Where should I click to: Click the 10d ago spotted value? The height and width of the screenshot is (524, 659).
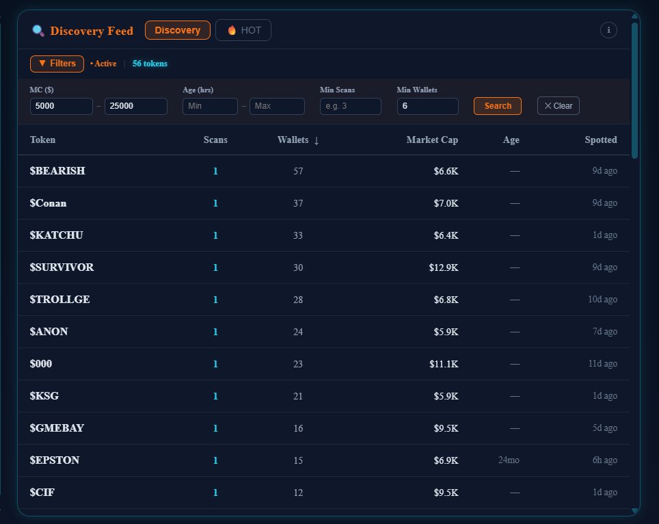click(x=603, y=300)
